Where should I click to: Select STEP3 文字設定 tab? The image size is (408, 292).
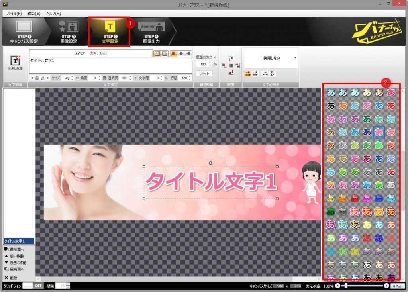[109, 32]
